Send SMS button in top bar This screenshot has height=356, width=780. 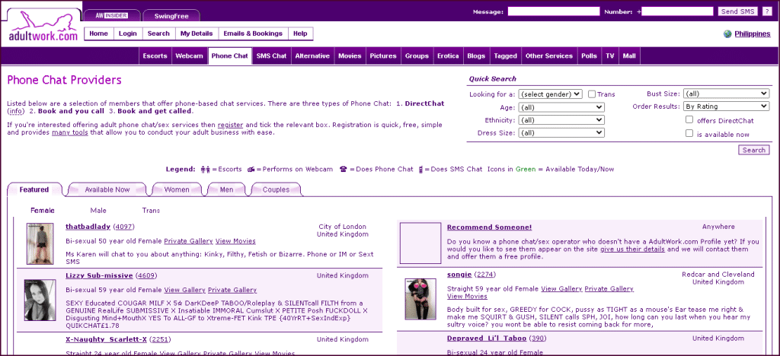click(737, 11)
